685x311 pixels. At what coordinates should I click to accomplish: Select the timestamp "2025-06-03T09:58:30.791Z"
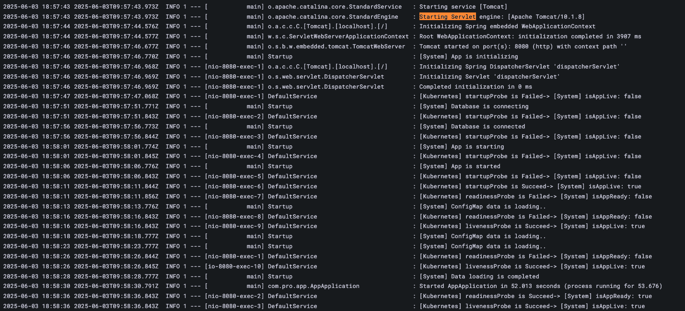point(116,286)
